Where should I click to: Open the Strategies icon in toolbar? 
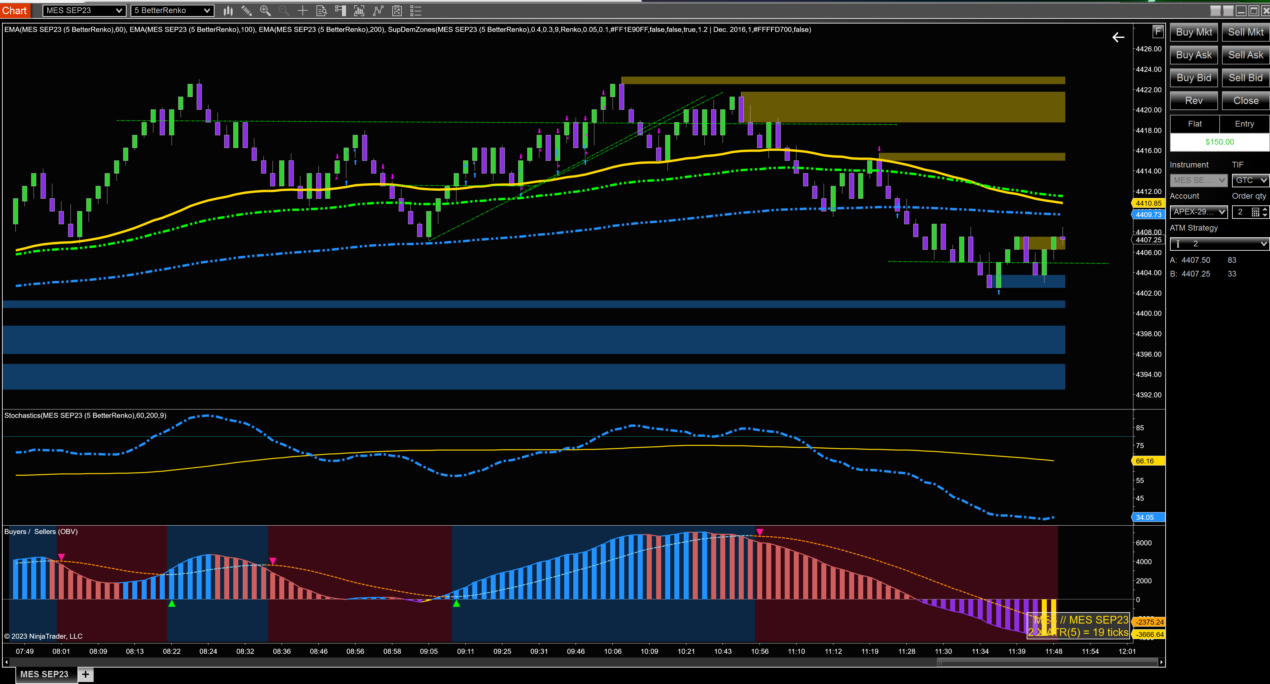397,10
